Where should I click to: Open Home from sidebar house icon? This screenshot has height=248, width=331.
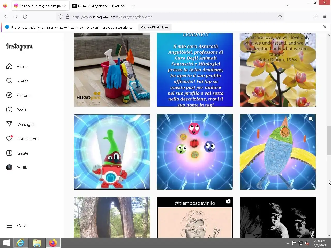click(x=9, y=66)
